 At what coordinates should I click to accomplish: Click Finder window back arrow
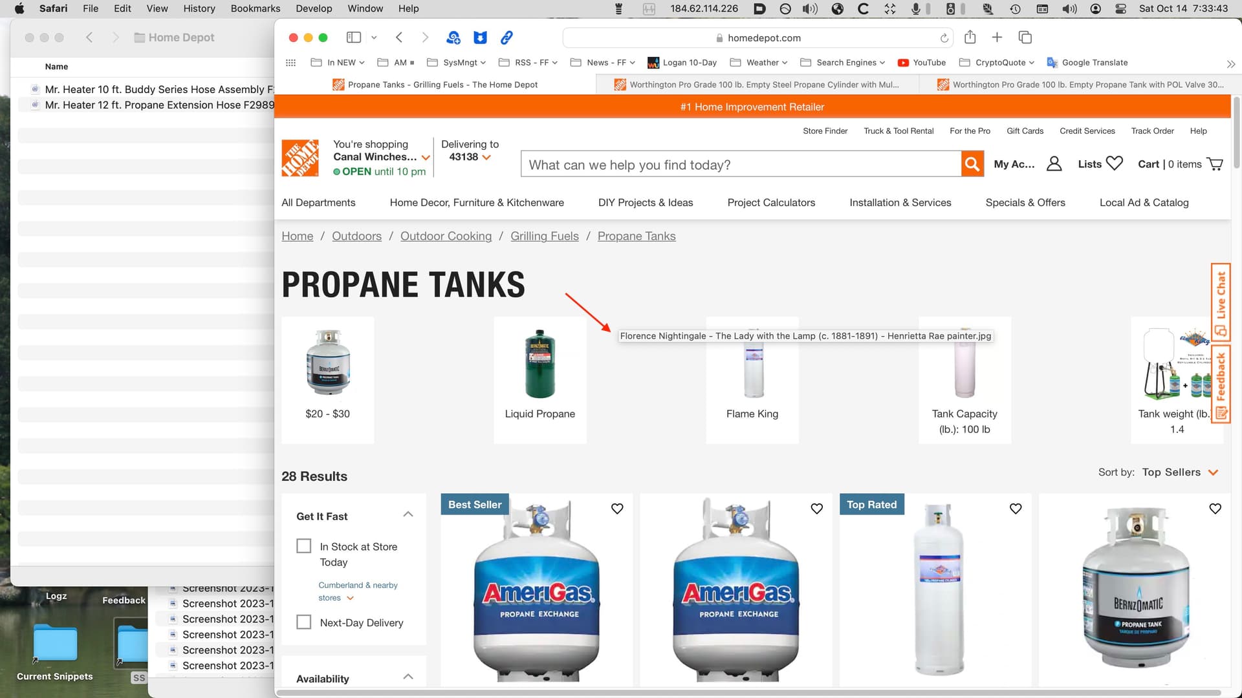point(89,37)
